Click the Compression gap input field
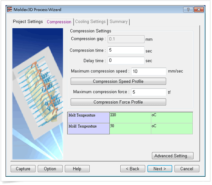 coord(126,39)
